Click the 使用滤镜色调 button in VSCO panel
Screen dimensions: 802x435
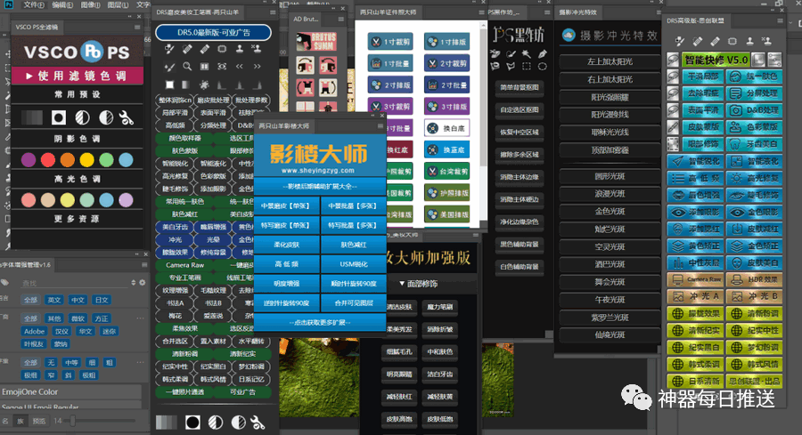tap(77, 76)
